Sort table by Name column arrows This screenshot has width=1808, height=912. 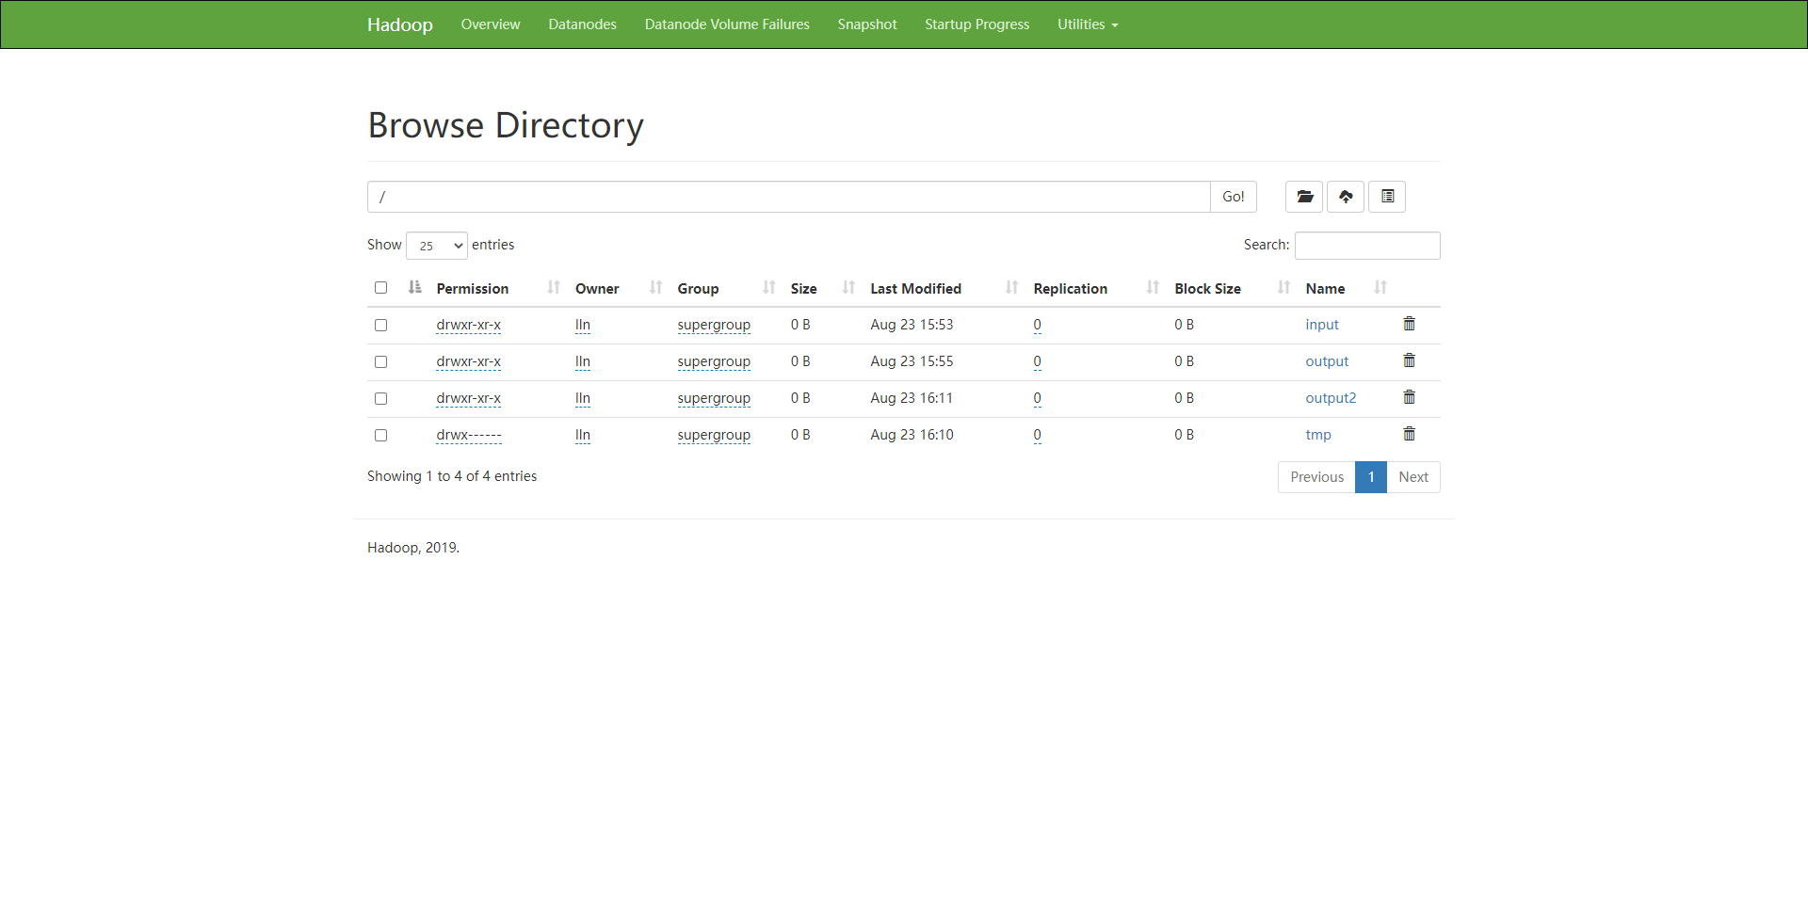tap(1380, 288)
